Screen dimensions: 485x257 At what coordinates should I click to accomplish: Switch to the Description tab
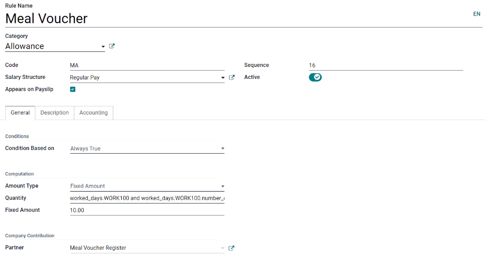click(x=55, y=113)
